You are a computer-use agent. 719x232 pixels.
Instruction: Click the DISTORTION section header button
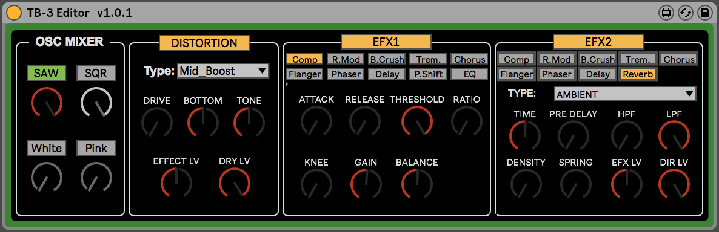tap(204, 43)
